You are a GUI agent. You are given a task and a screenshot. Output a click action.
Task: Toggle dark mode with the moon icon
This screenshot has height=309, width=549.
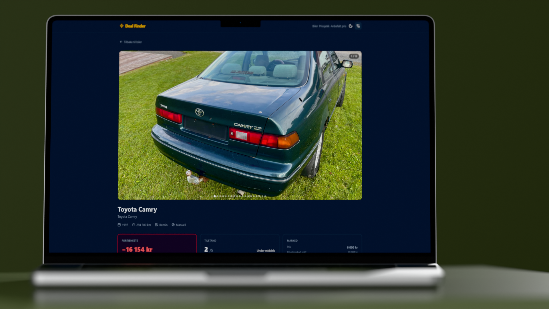coord(351,26)
